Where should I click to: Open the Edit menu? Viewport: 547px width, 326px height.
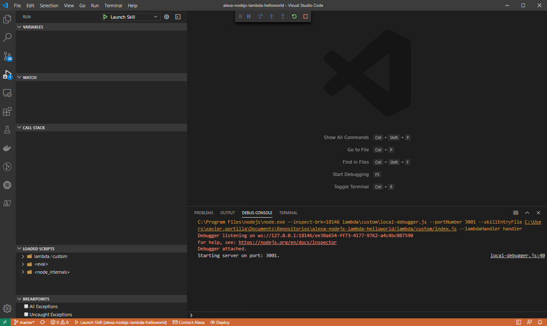point(30,6)
